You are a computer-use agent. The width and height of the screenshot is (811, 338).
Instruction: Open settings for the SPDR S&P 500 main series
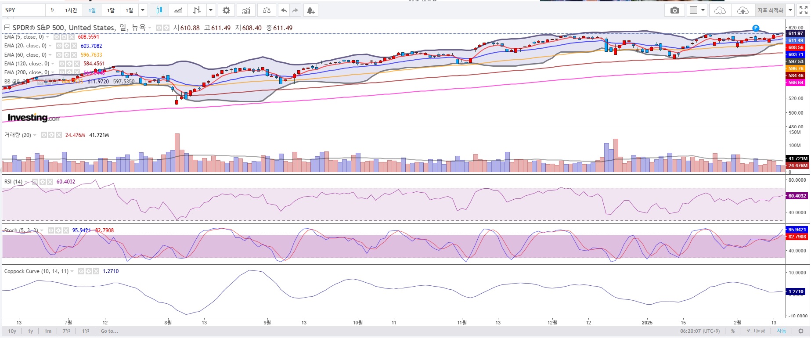[166, 28]
